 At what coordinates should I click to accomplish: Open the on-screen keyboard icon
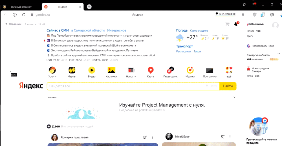(214, 86)
